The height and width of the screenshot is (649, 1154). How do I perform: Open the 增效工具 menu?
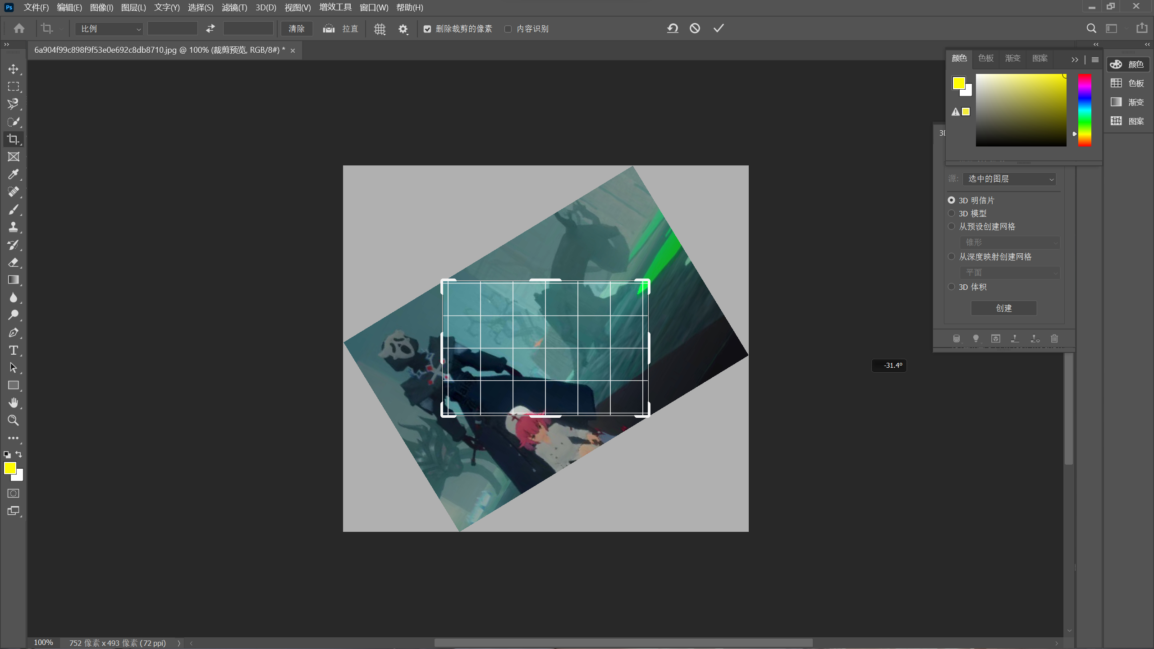click(x=335, y=8)
